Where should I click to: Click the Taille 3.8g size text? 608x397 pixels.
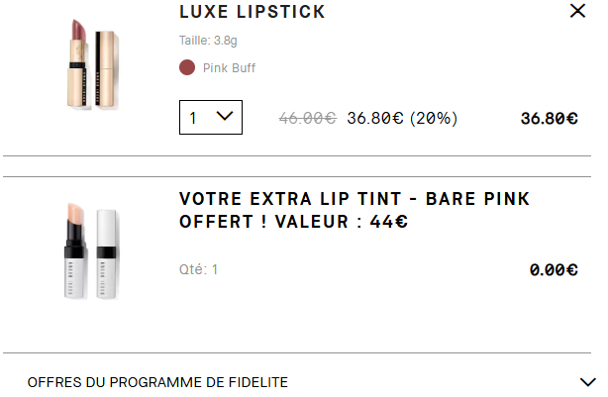coord(208,41)
